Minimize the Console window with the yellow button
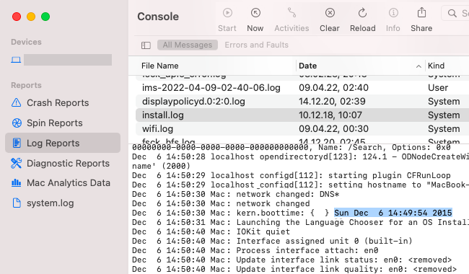The width and height of the screenshot is (469, 274). (x=31, y=17)
